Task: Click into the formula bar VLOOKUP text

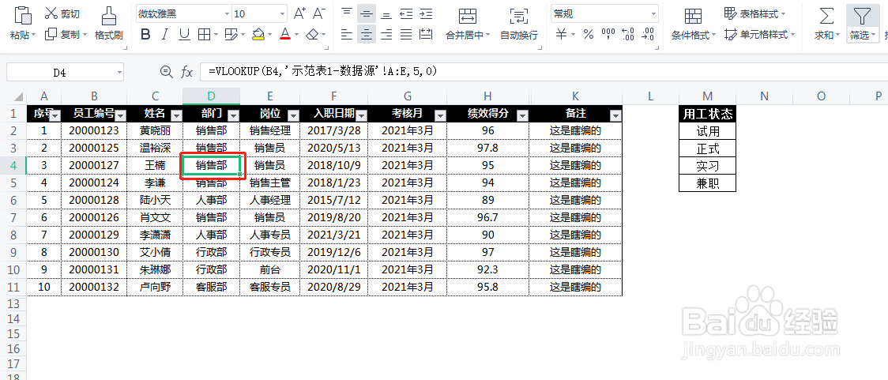Action: (323, 71)
